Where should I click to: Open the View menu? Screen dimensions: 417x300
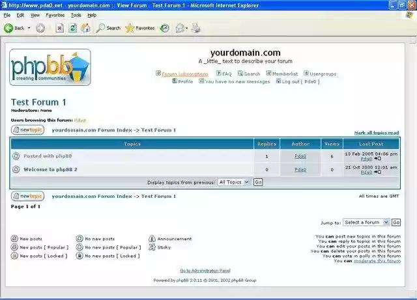coord(35,15)
